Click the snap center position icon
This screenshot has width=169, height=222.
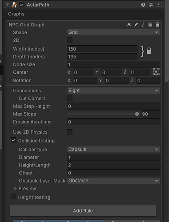click(156, 72)
